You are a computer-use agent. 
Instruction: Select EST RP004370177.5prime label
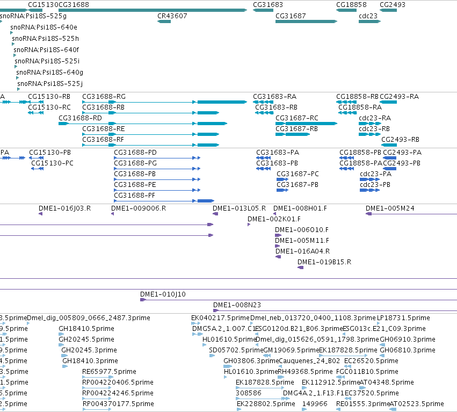tap(118, 404)
